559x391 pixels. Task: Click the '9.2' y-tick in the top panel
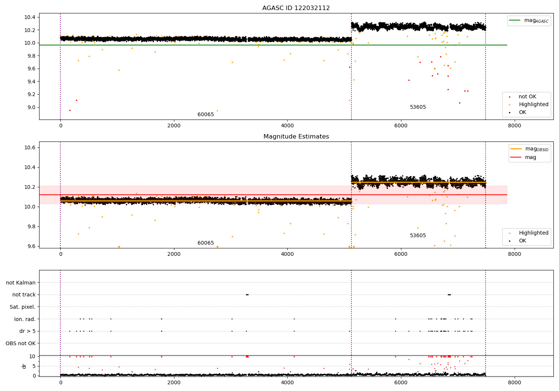click(x=31, y=95)
